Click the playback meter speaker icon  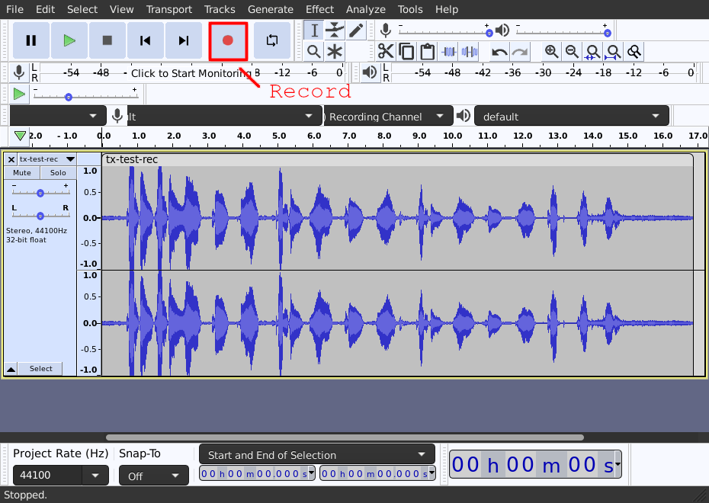point(370,72)
